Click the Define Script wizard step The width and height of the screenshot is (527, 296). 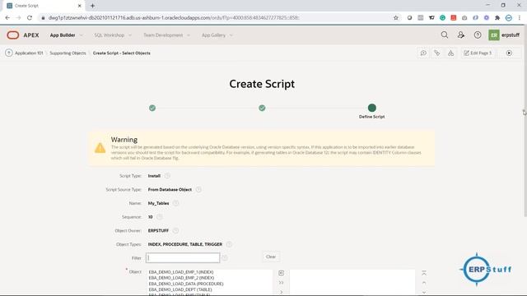(371, 108)
